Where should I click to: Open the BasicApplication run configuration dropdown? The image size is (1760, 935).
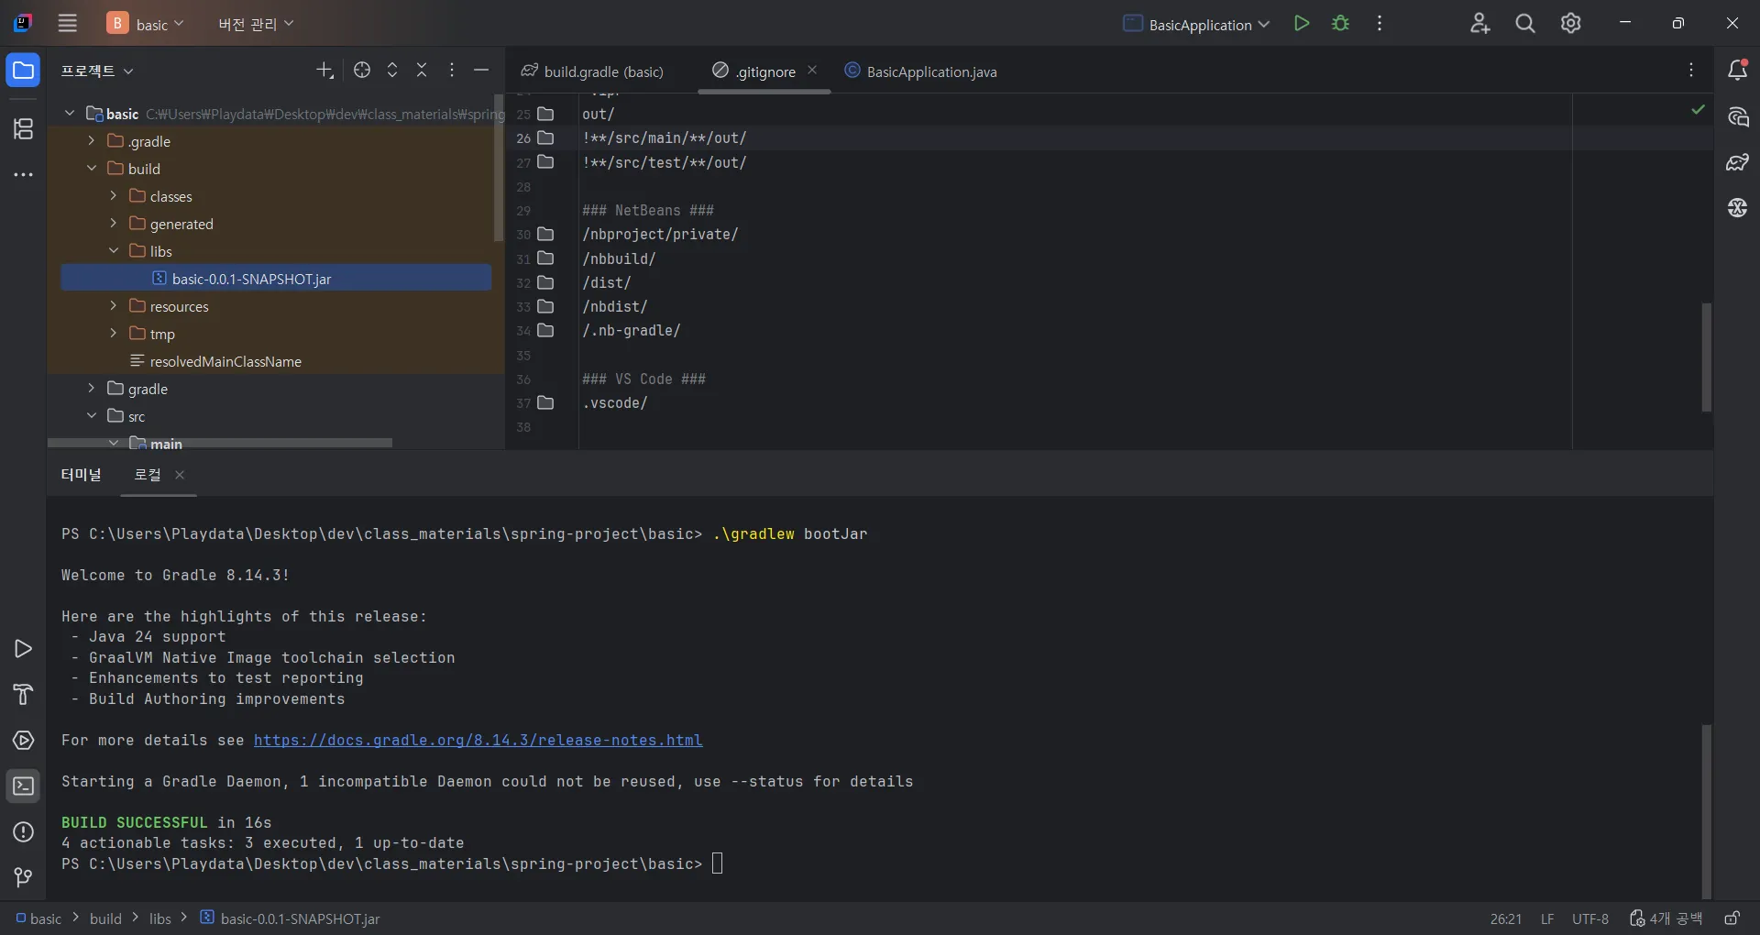[1196, 24]
